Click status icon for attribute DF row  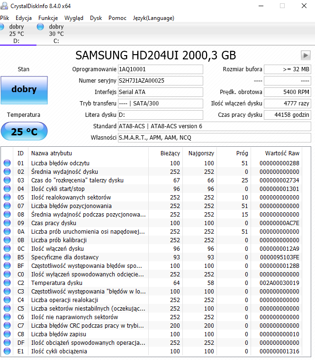click(x=7, y=342)
